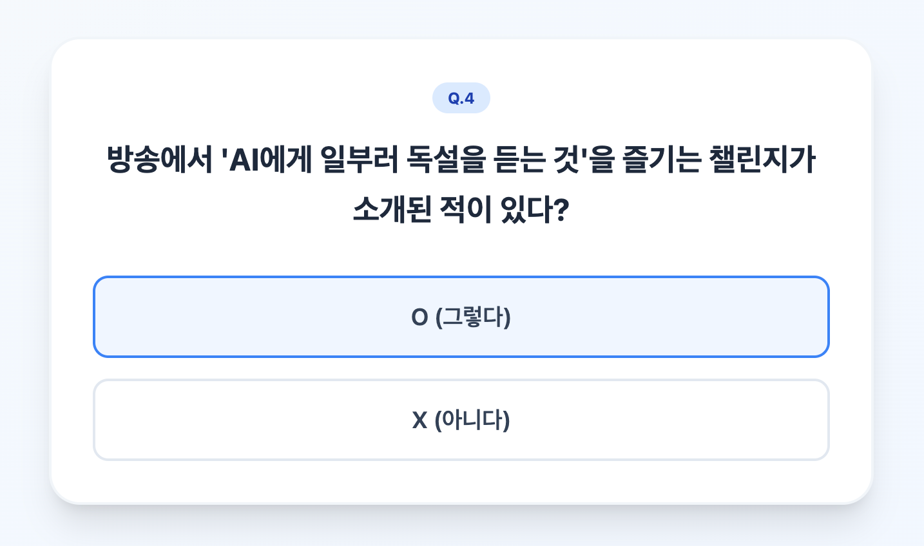Click the word '즐기는' in the question
The image size is (924, 546).
[x=661, y=160]
